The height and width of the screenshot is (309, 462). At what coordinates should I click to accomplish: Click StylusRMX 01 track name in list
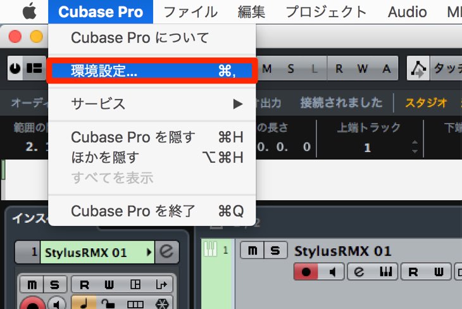(342, 251)
